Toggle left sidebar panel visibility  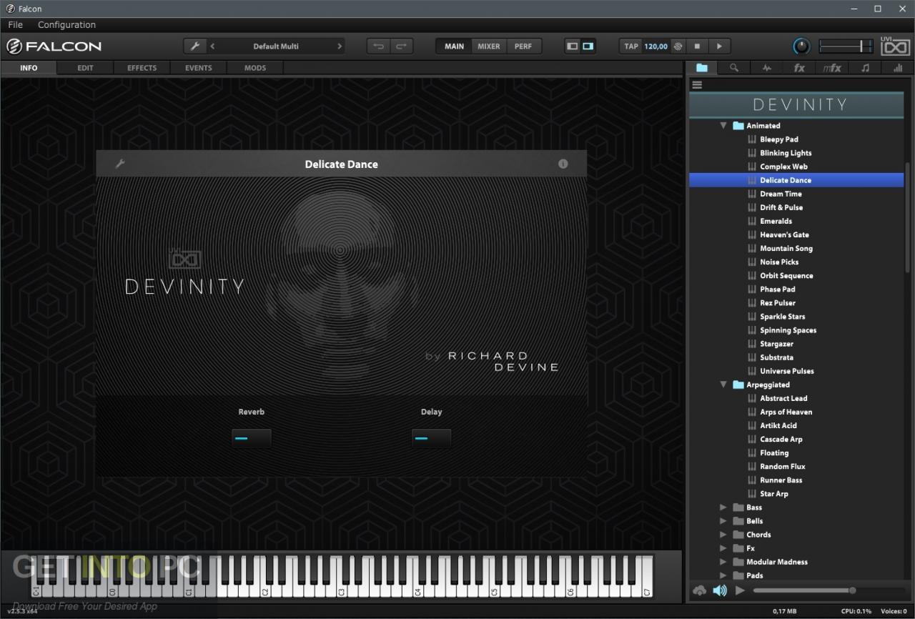click(572, 46)
